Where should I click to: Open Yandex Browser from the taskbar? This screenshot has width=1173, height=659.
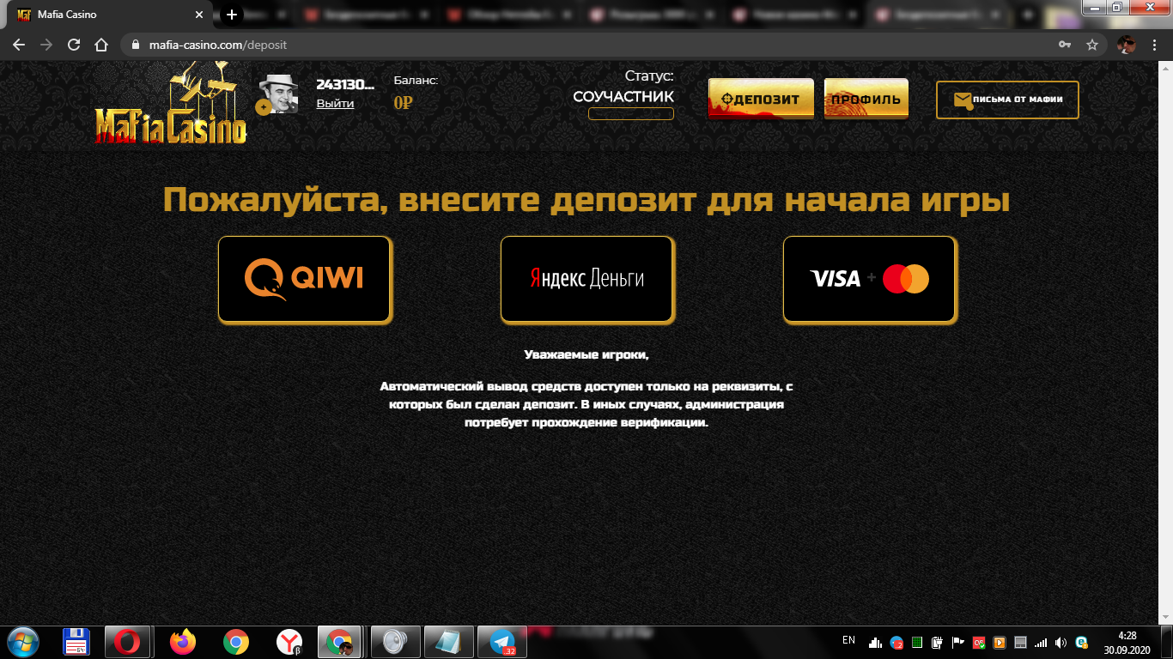point(289,642)
